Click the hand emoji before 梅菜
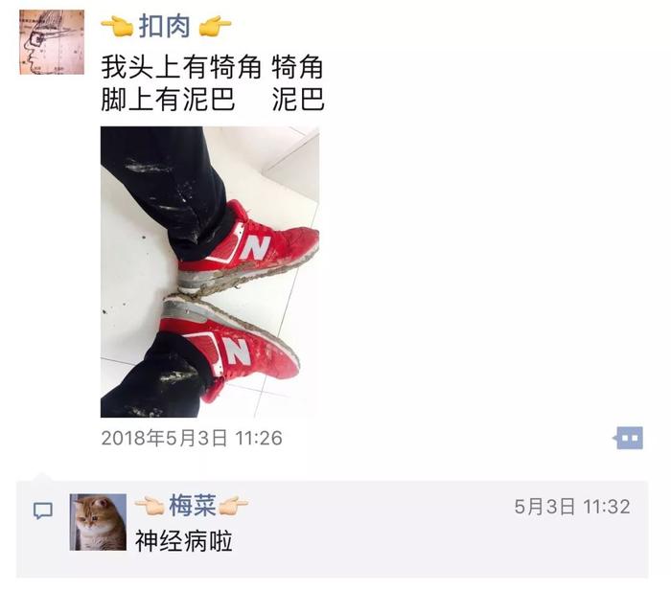Viewport: 671px width, 591px height. click(x=150, y=506)
